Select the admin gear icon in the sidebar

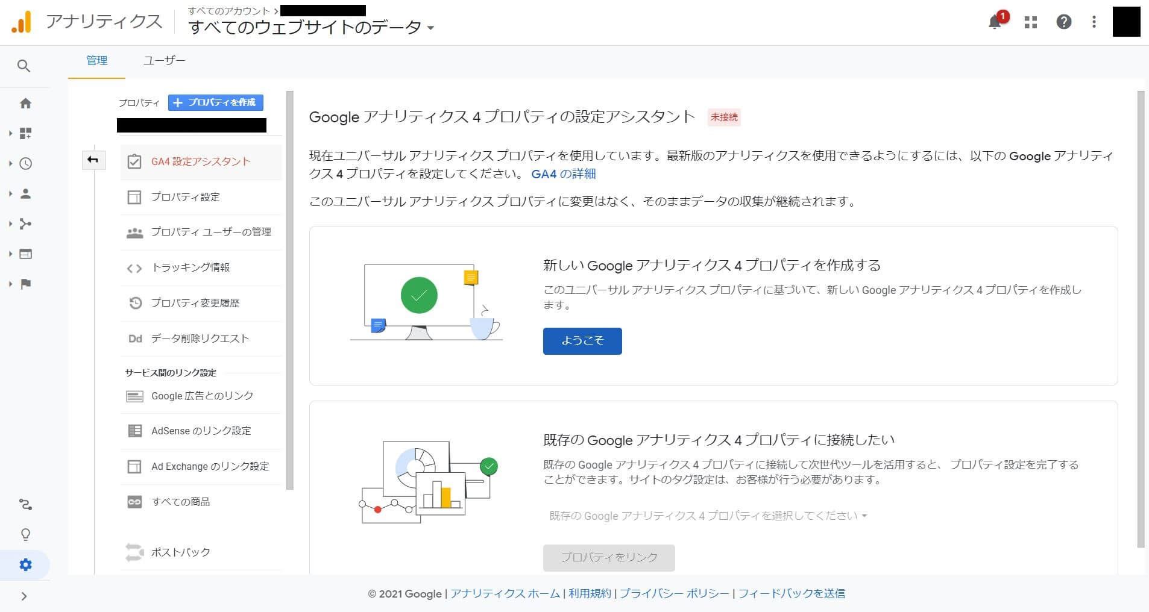[x=25, y=565]
